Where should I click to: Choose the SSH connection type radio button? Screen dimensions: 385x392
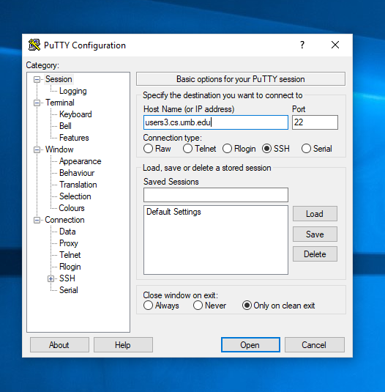(266, 149)
